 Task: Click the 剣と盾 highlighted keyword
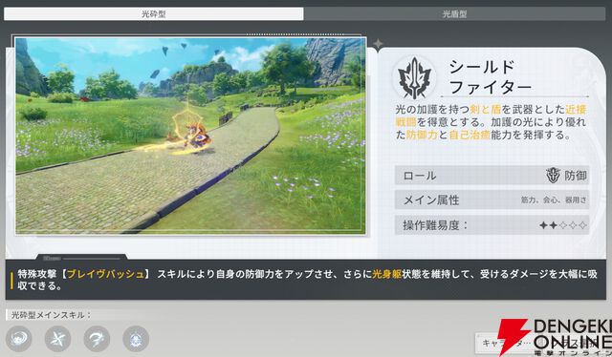tap(486, 109)
